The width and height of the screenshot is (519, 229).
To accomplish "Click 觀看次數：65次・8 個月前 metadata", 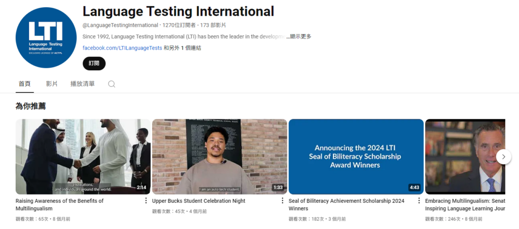I will (x=43, y=219).
